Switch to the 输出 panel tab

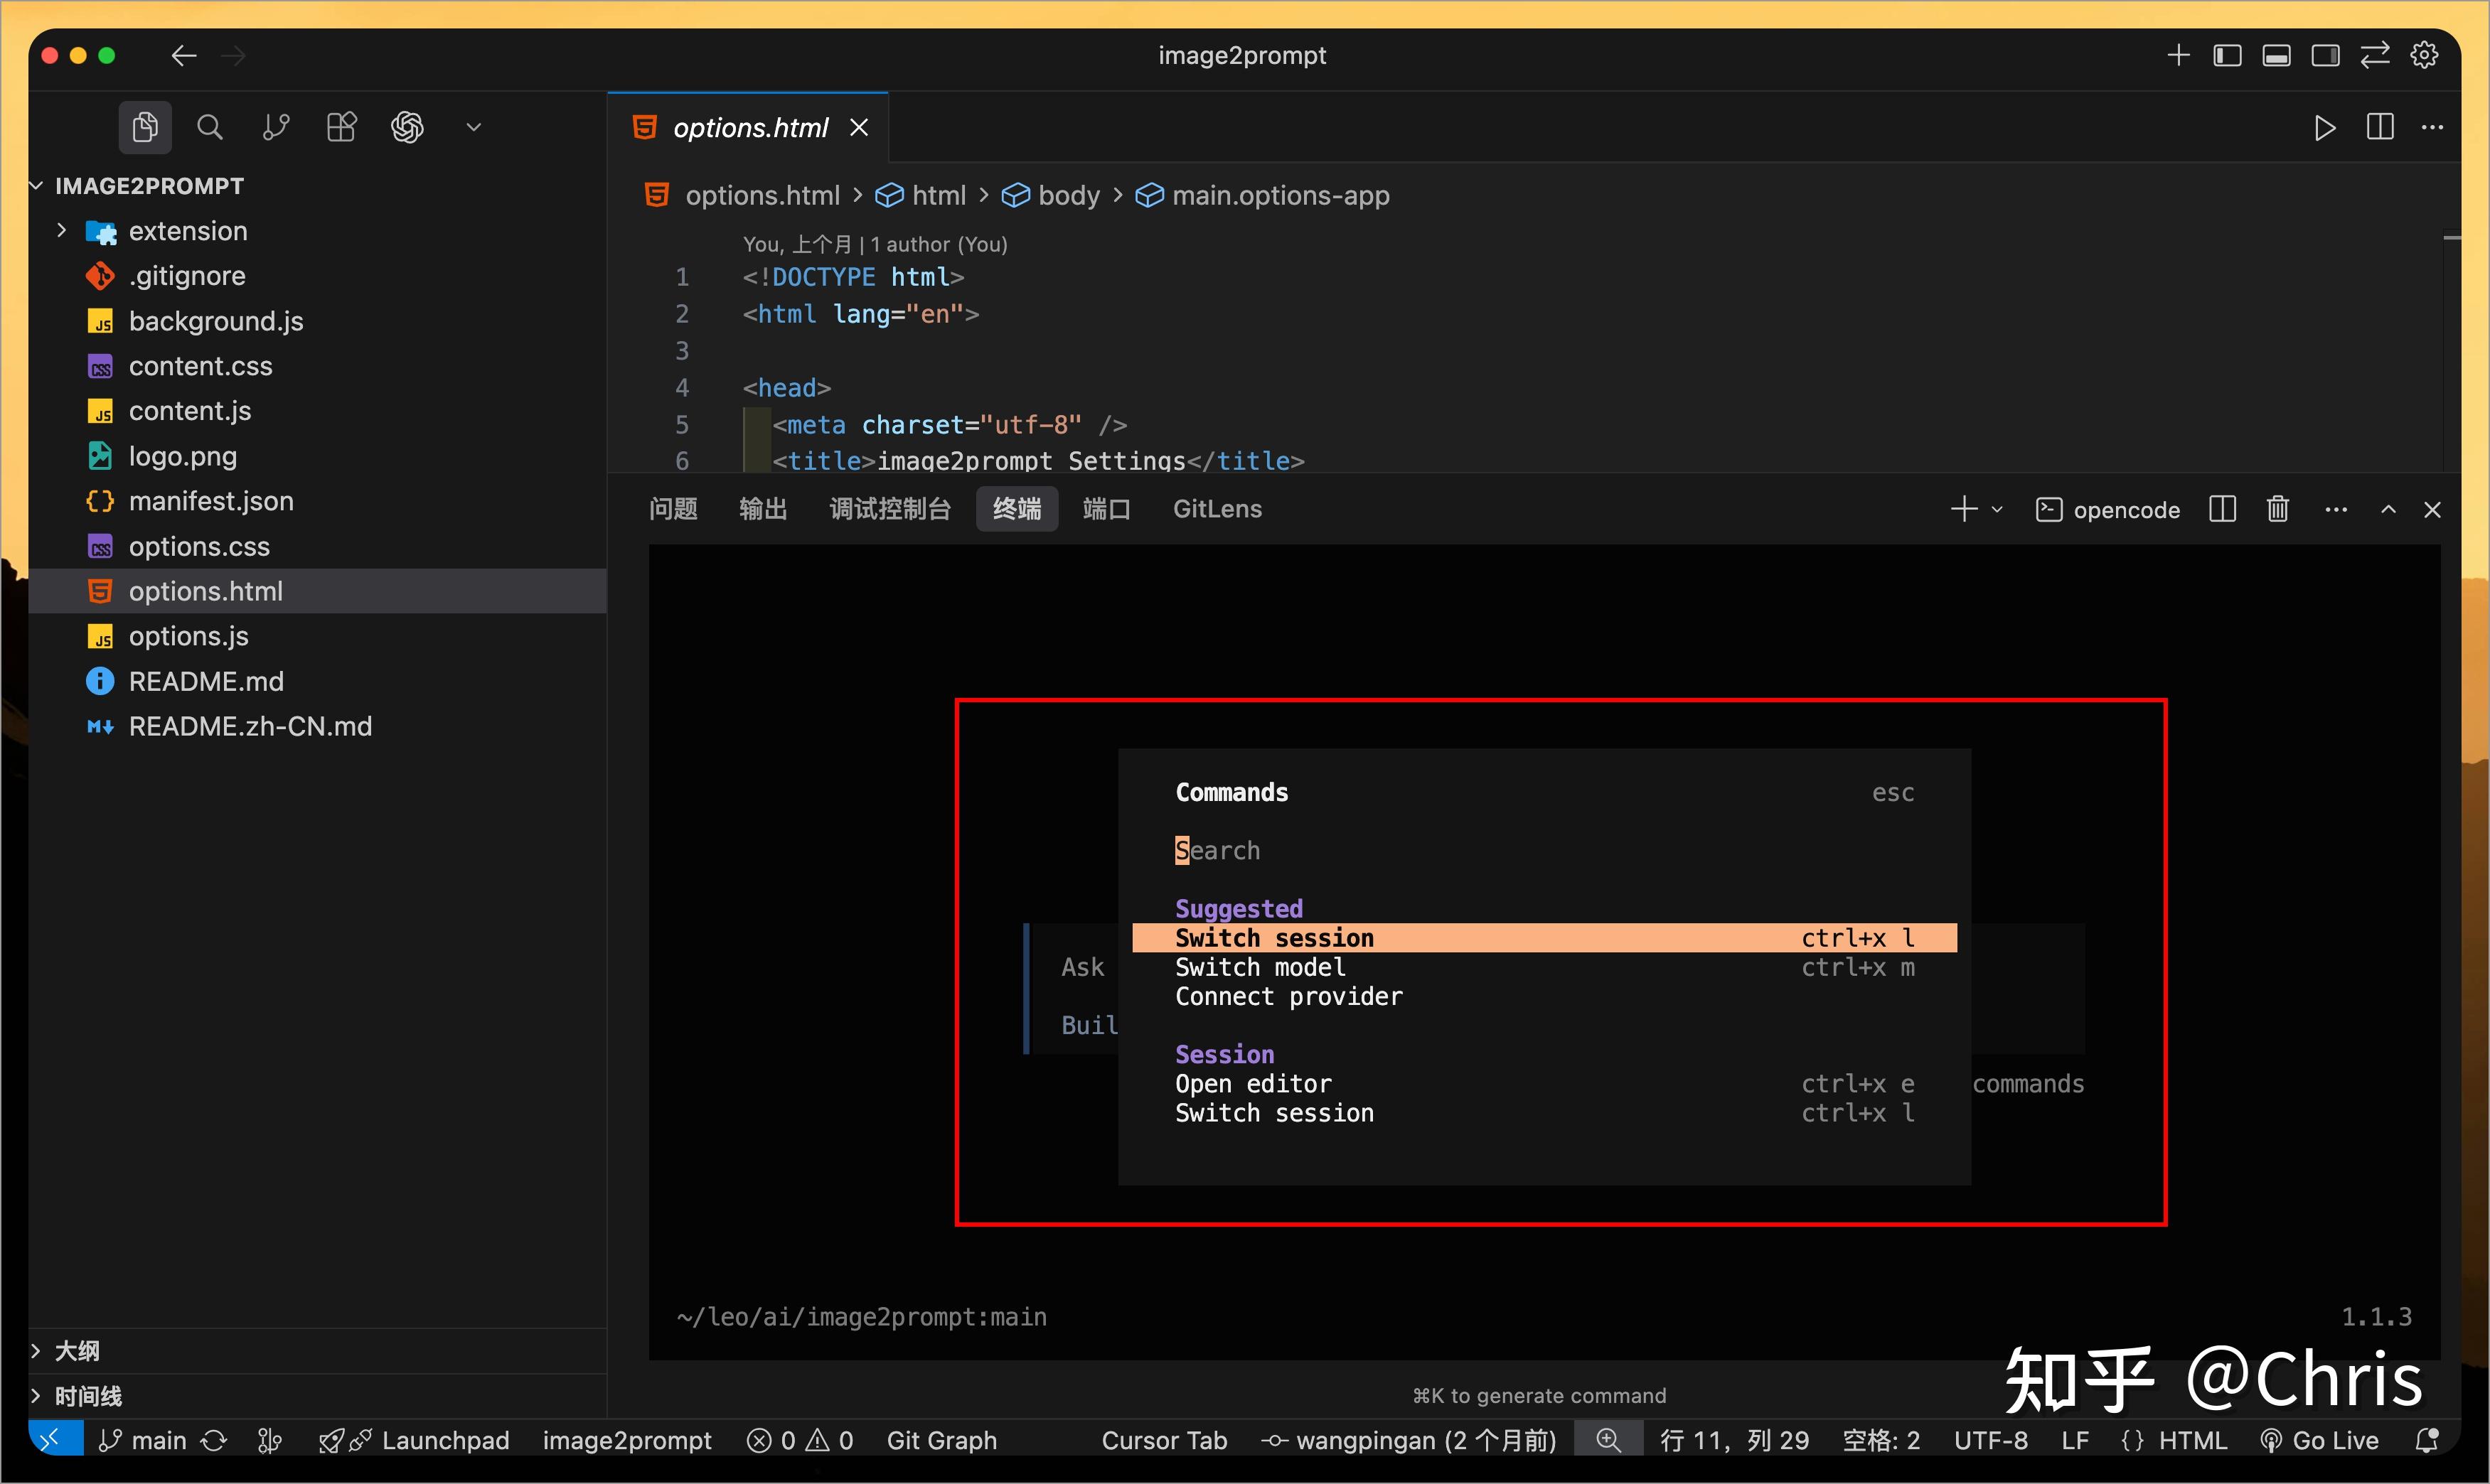762,509
